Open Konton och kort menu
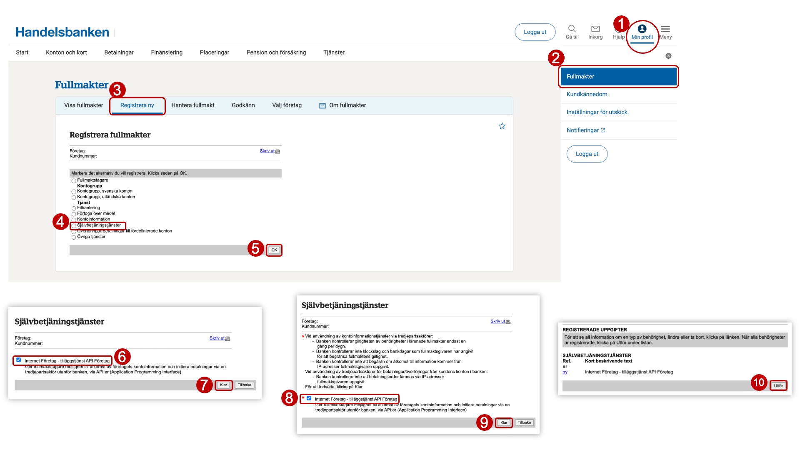800x450 pixels. coord(66,52)
